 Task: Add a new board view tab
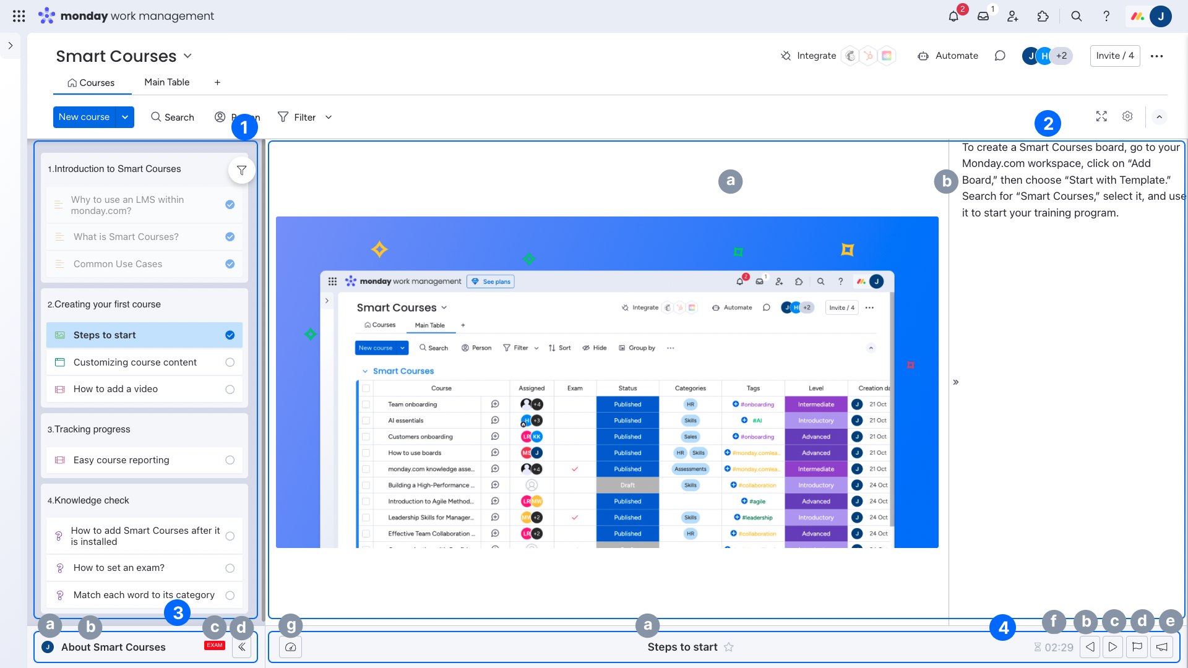[217, 82]
